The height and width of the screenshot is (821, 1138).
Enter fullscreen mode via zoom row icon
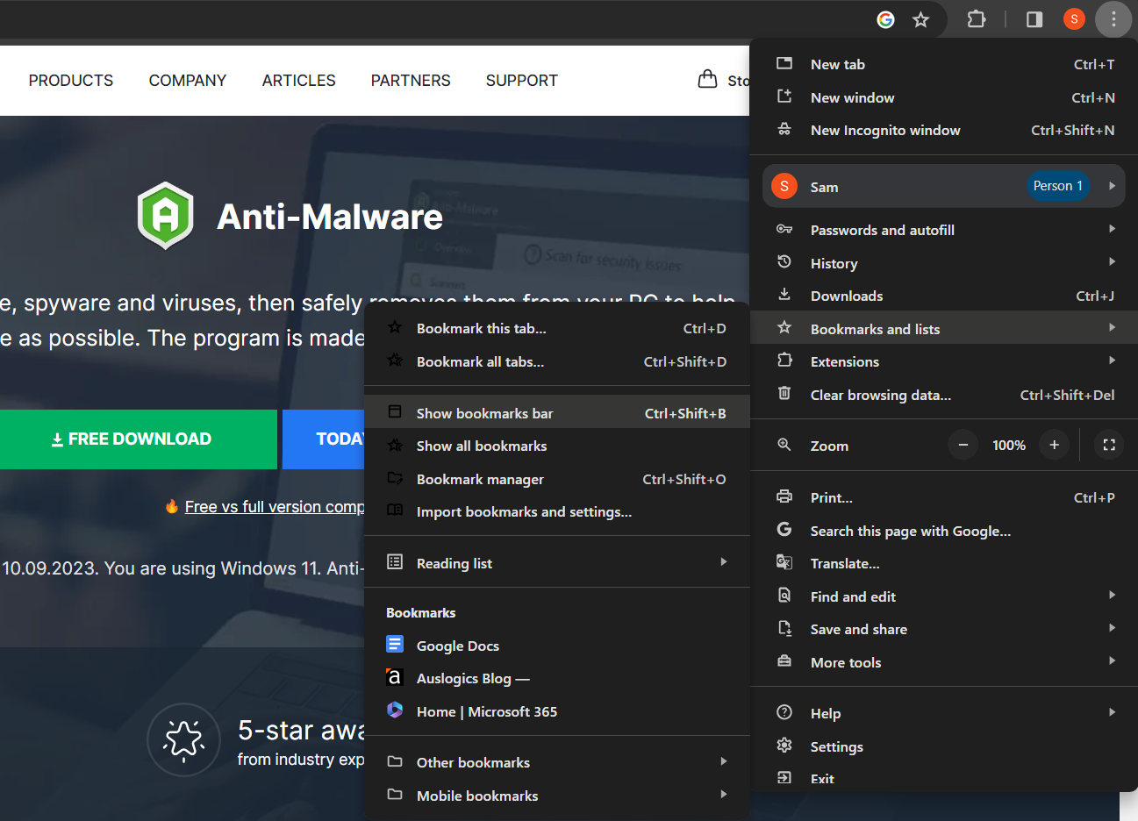pyautogui.click(x=1109, y=446)
